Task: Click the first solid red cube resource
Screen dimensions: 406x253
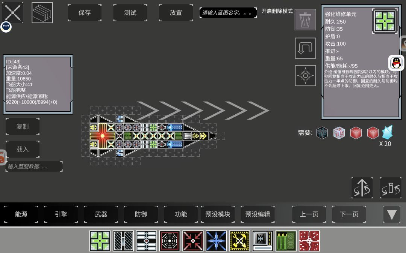Action: (356, 133)
